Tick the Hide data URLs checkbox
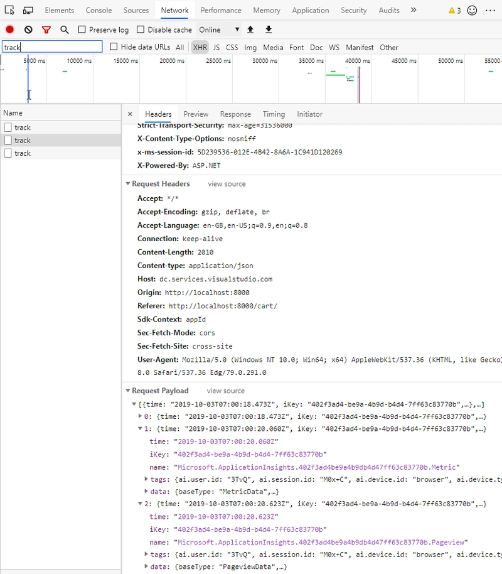This screenshot has height=574, width=502. point(114,46)
